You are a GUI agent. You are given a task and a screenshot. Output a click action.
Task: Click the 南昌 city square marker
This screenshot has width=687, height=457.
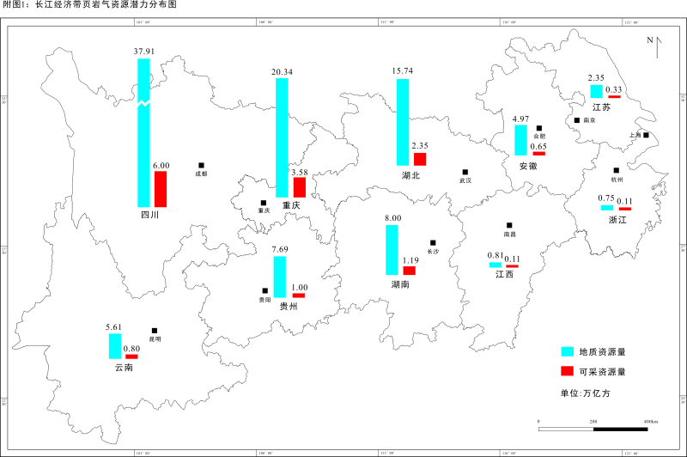point(509,225)
